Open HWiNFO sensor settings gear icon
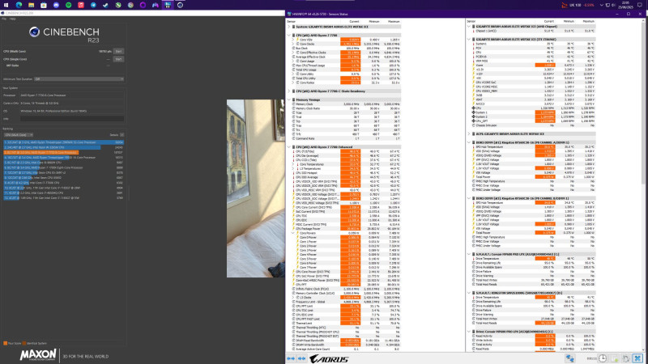 click(x=626, y=358)
